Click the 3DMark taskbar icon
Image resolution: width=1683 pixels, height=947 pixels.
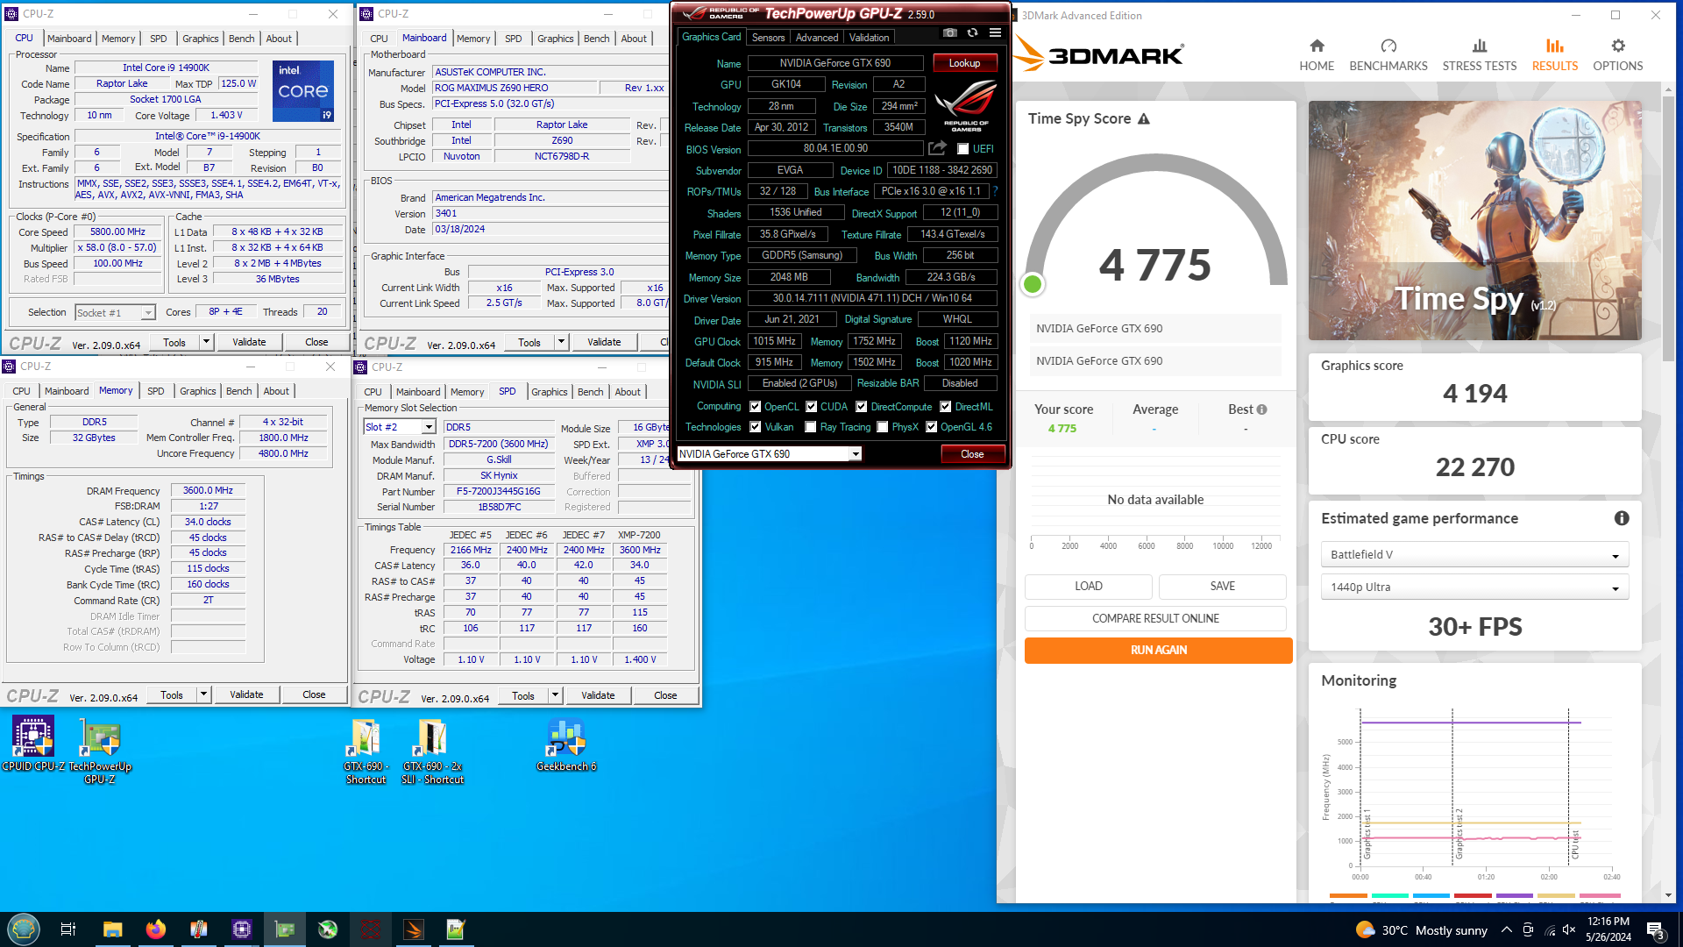pos(414,929)
